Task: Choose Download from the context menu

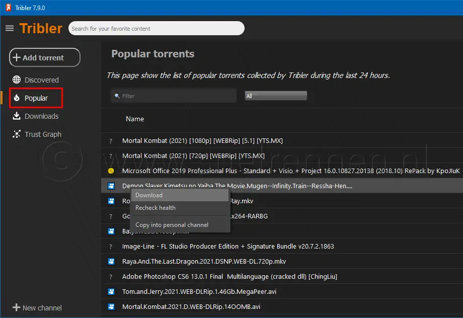Action: [x=180, y=195]
